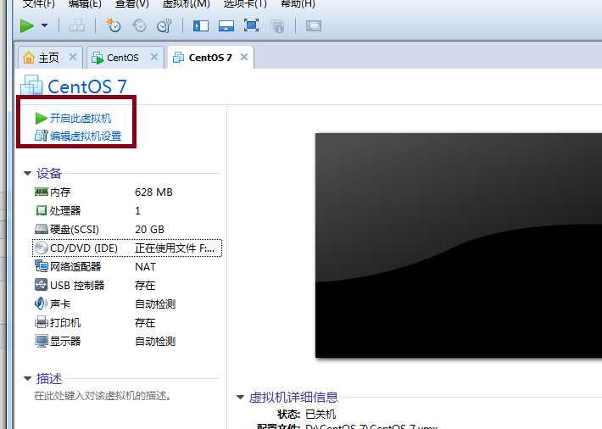Image resolution: width=602 pixels, height=429 pixels.
Task: Click the processor icon
Action: click(41, 210)
